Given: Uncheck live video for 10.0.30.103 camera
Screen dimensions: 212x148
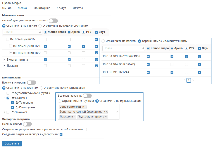Looking at the screenshot, I should [148, 57].
